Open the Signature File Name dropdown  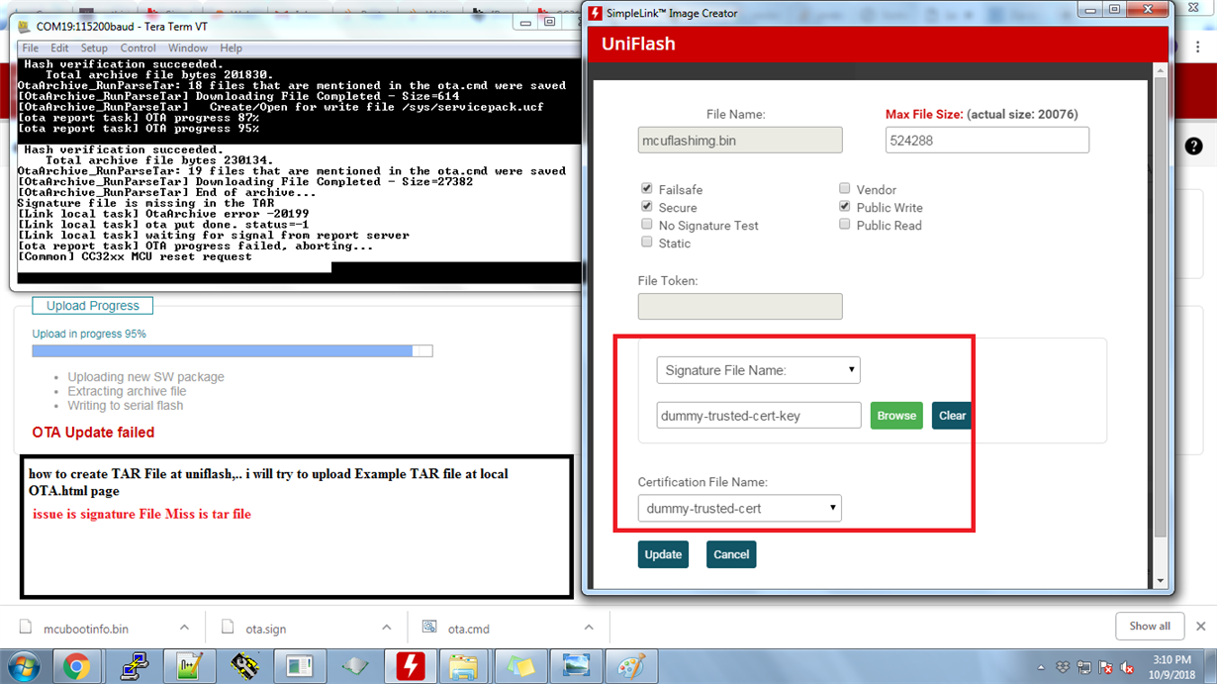(758, 370)
